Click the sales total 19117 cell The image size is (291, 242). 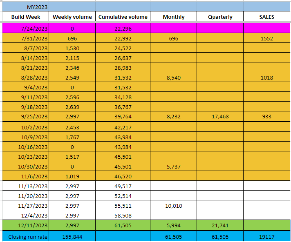point(266,236)
